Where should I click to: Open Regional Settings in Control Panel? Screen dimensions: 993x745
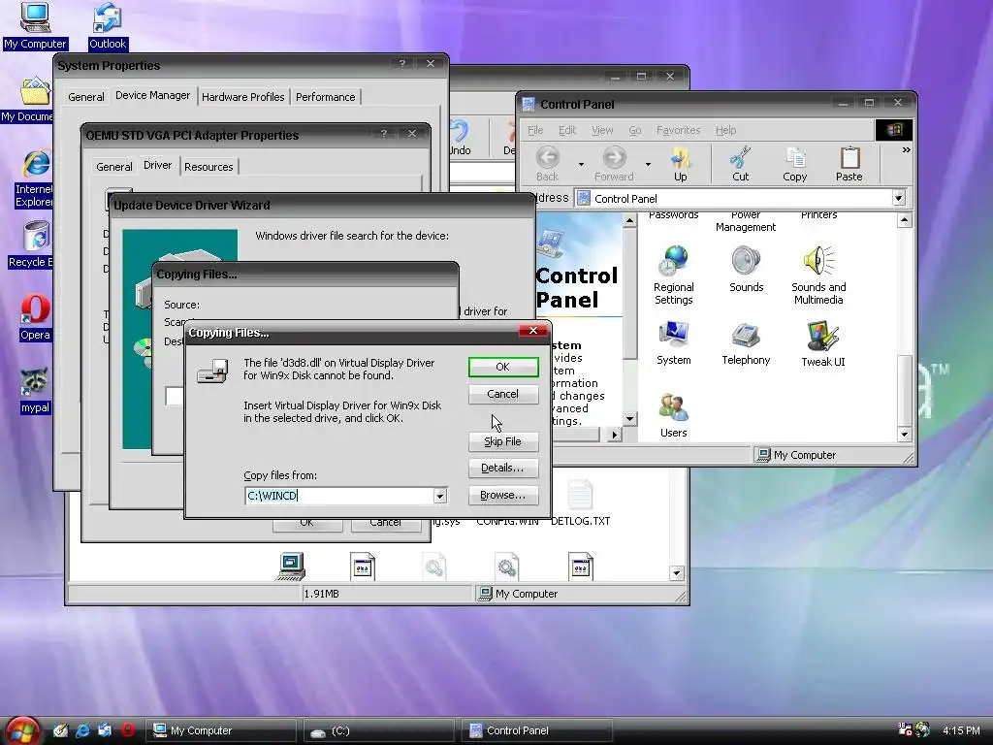pos(673,275)
